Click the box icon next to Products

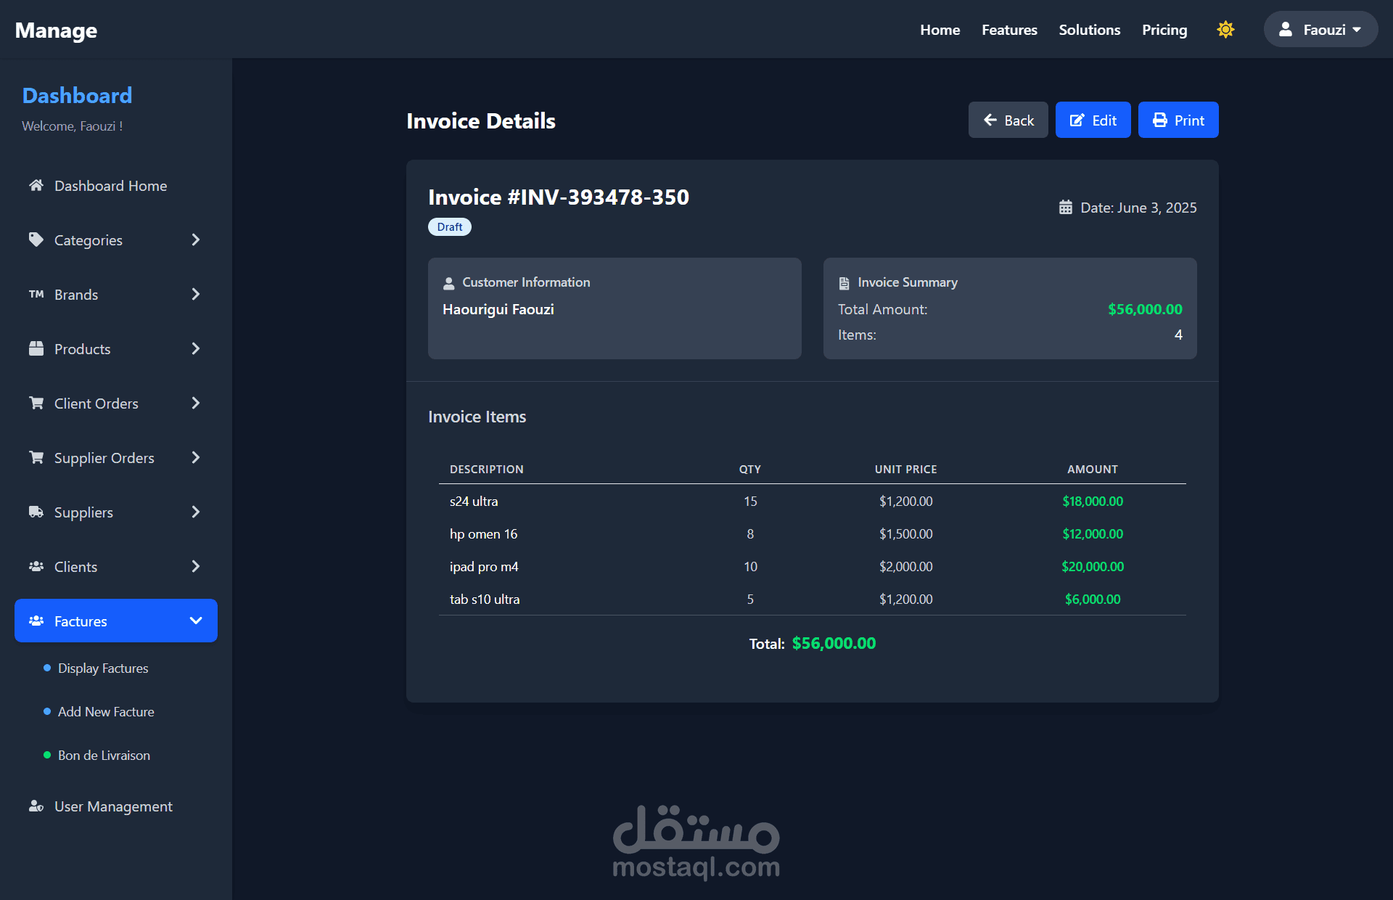coord(36,348)
